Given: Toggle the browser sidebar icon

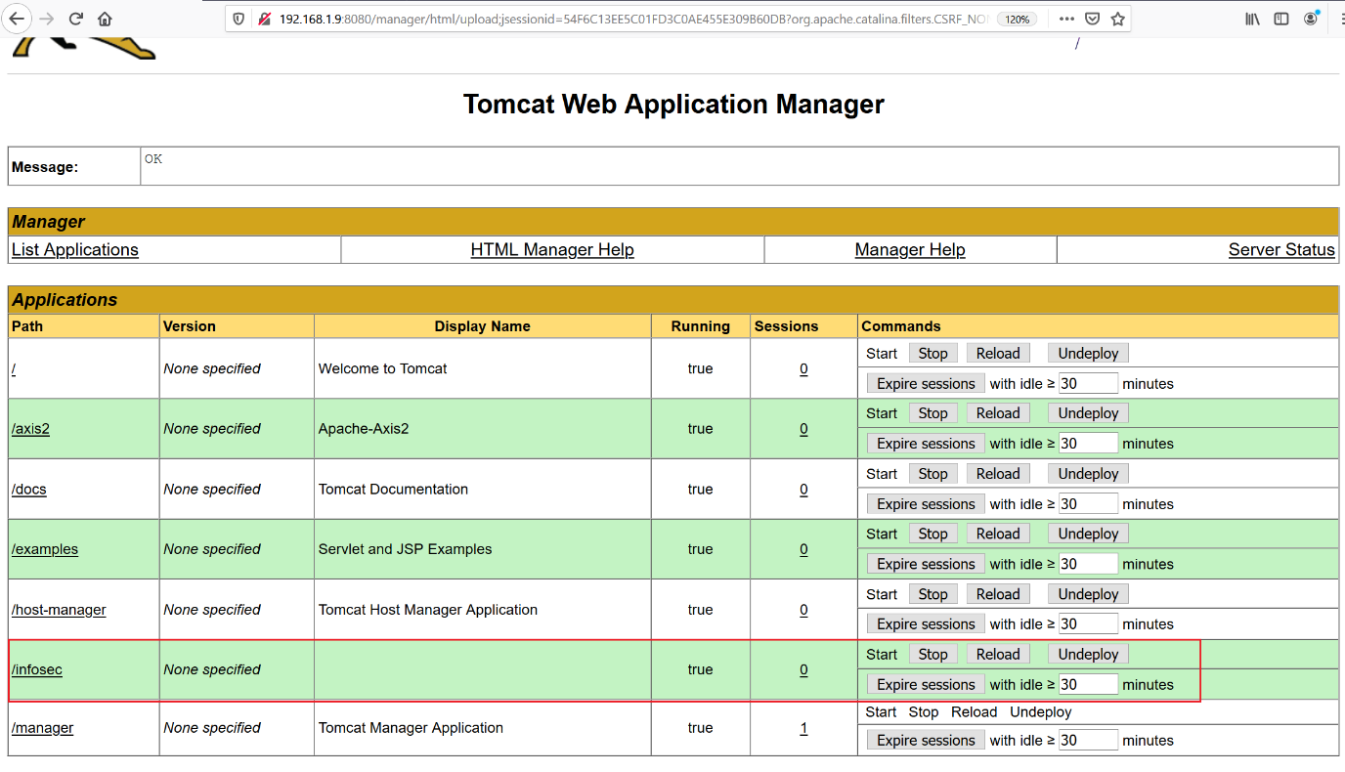Looking at the screenshot, I should pyautogui.click(x=1281, y=19).
